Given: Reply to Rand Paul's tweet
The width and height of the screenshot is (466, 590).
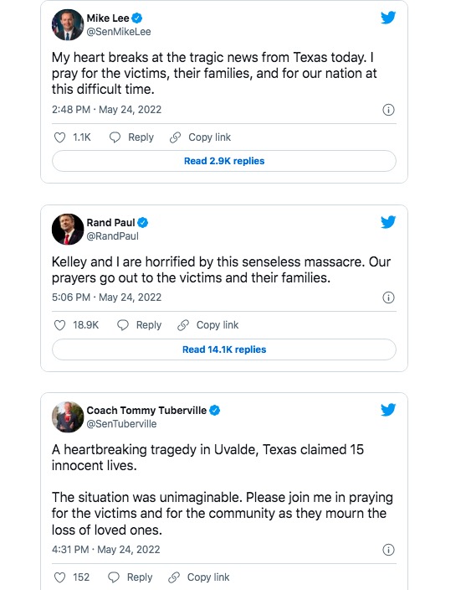Looking at the screenshot, I should [140, 325].
